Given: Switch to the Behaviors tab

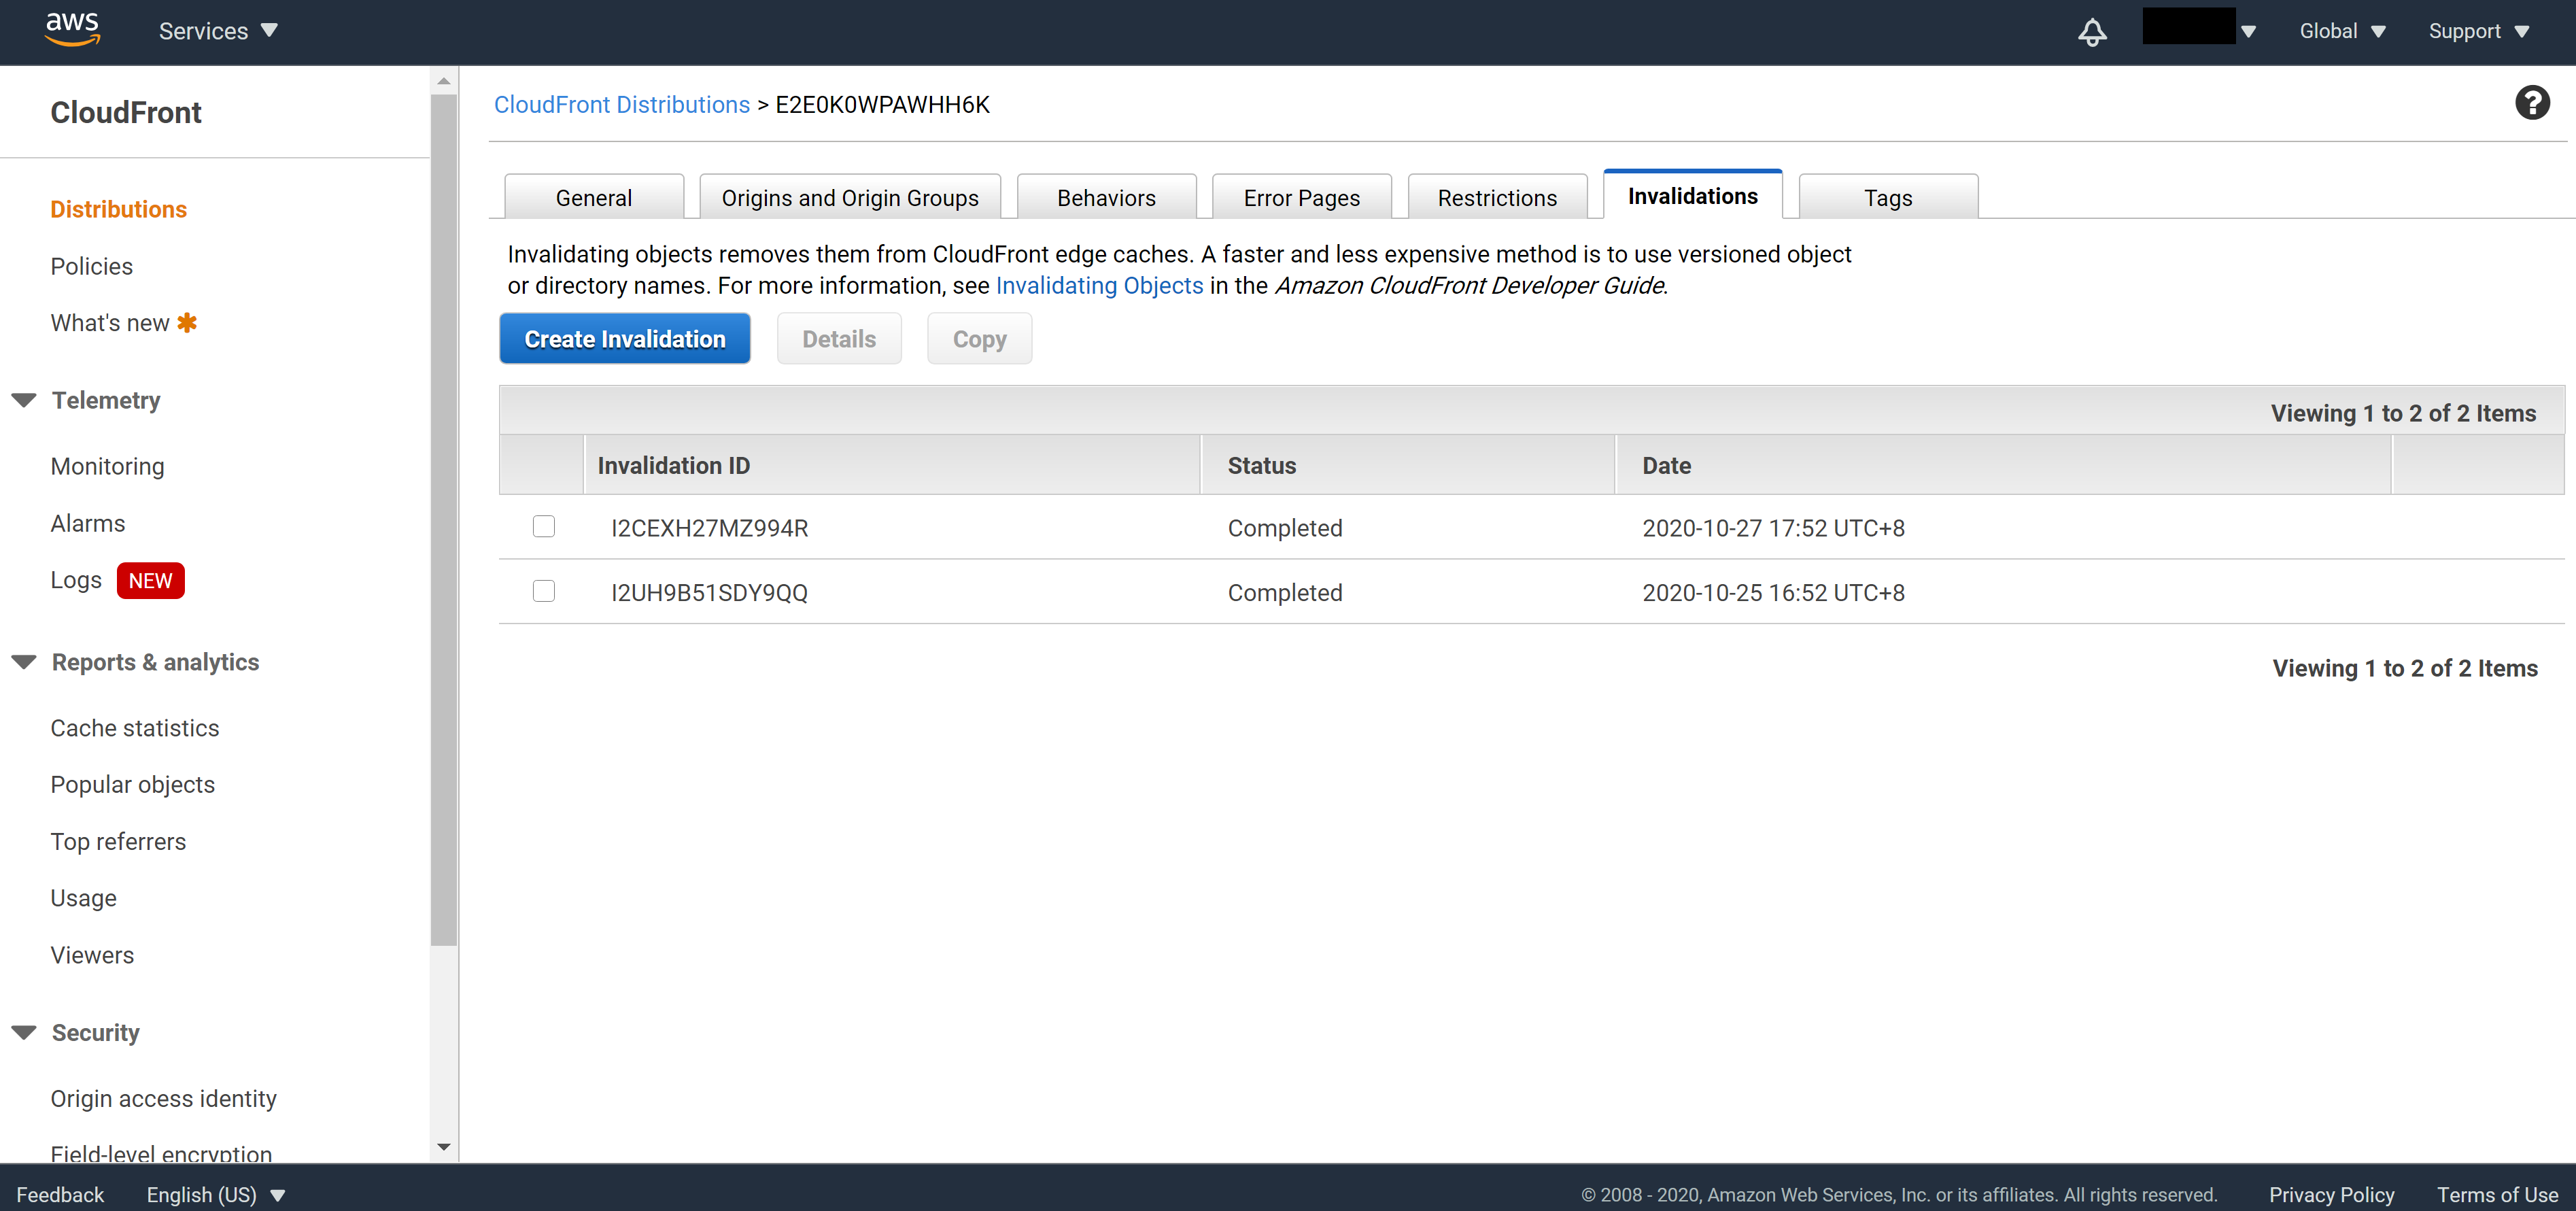Looking at the screenshot, I should [1106, 197].
